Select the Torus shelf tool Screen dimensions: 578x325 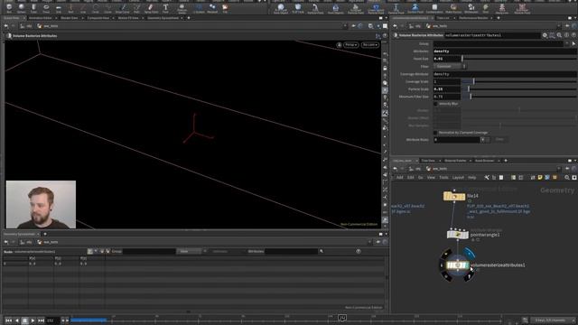click(46, 8)
